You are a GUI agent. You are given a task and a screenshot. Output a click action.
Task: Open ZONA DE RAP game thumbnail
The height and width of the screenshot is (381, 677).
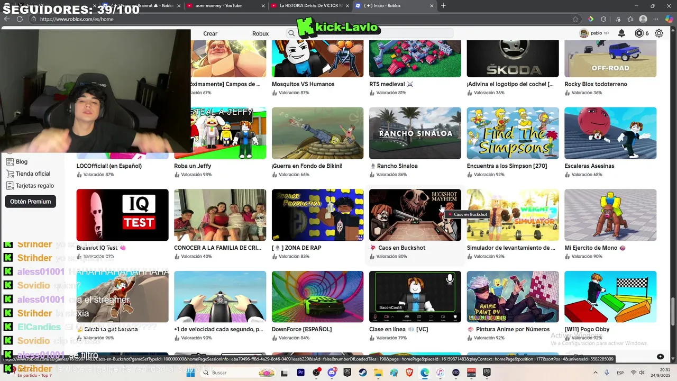pyautogui.click(x=317, y=215)
